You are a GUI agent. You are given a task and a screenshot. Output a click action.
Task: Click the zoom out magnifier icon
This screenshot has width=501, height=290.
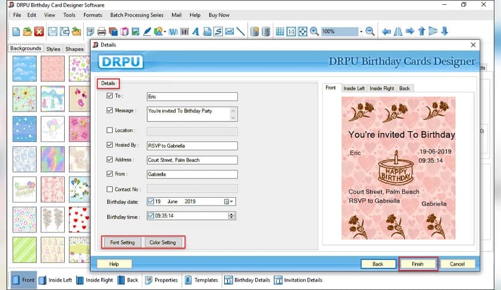370,31
